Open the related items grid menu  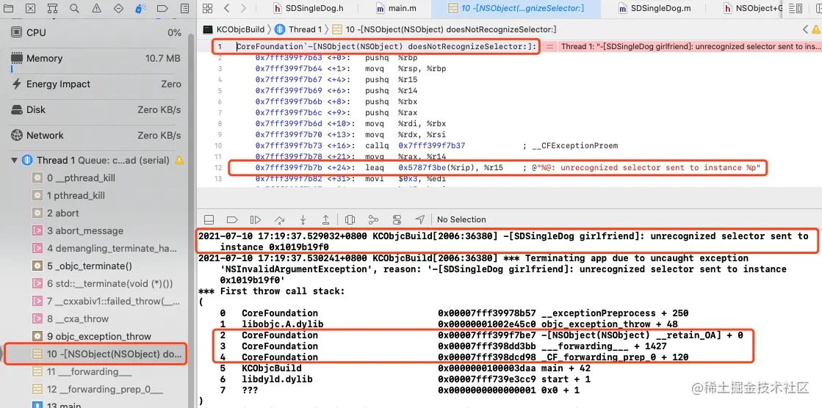208,8
